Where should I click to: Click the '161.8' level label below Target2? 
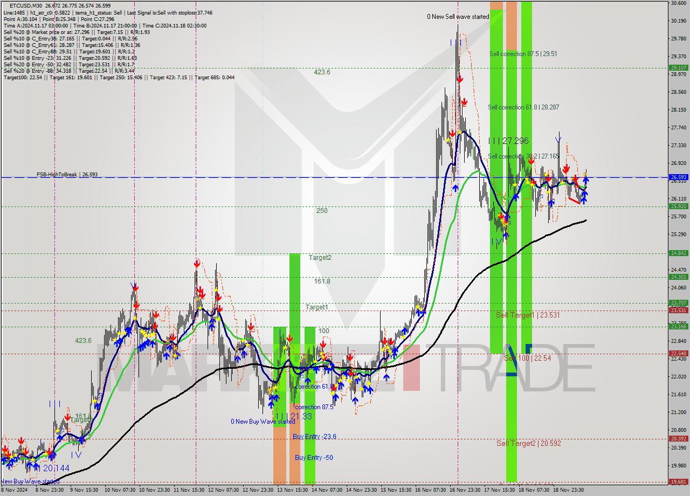tap(322, 281)
